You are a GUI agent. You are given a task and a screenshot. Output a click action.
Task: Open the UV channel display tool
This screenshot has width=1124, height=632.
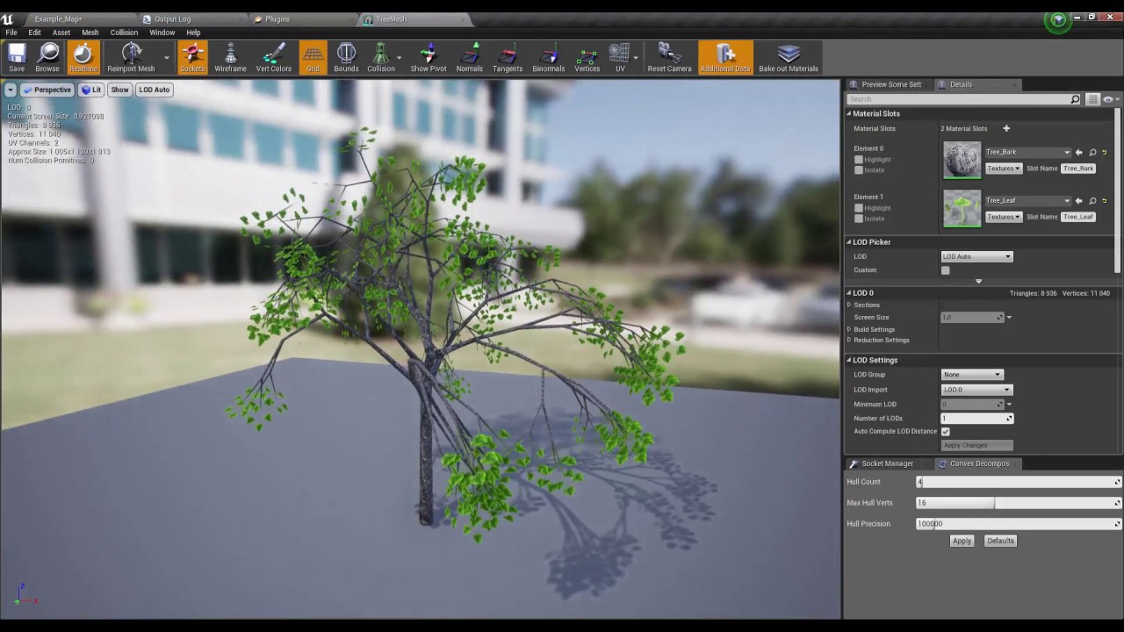[620, 58]
